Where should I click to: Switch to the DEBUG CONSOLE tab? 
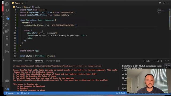point(53,61)
